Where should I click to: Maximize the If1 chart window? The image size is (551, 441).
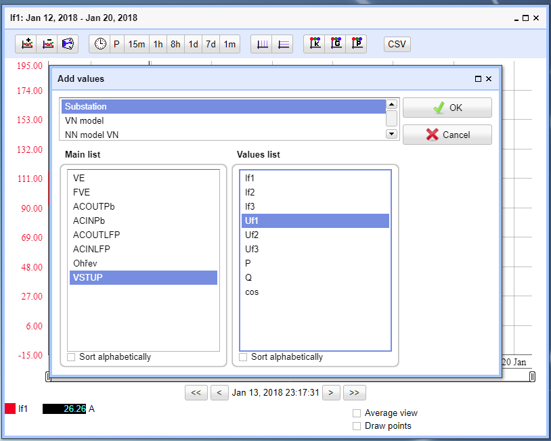coord(526,18)
